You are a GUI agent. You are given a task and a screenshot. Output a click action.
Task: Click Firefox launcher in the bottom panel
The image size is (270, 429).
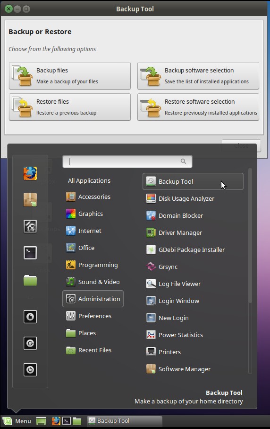[56, 421]
